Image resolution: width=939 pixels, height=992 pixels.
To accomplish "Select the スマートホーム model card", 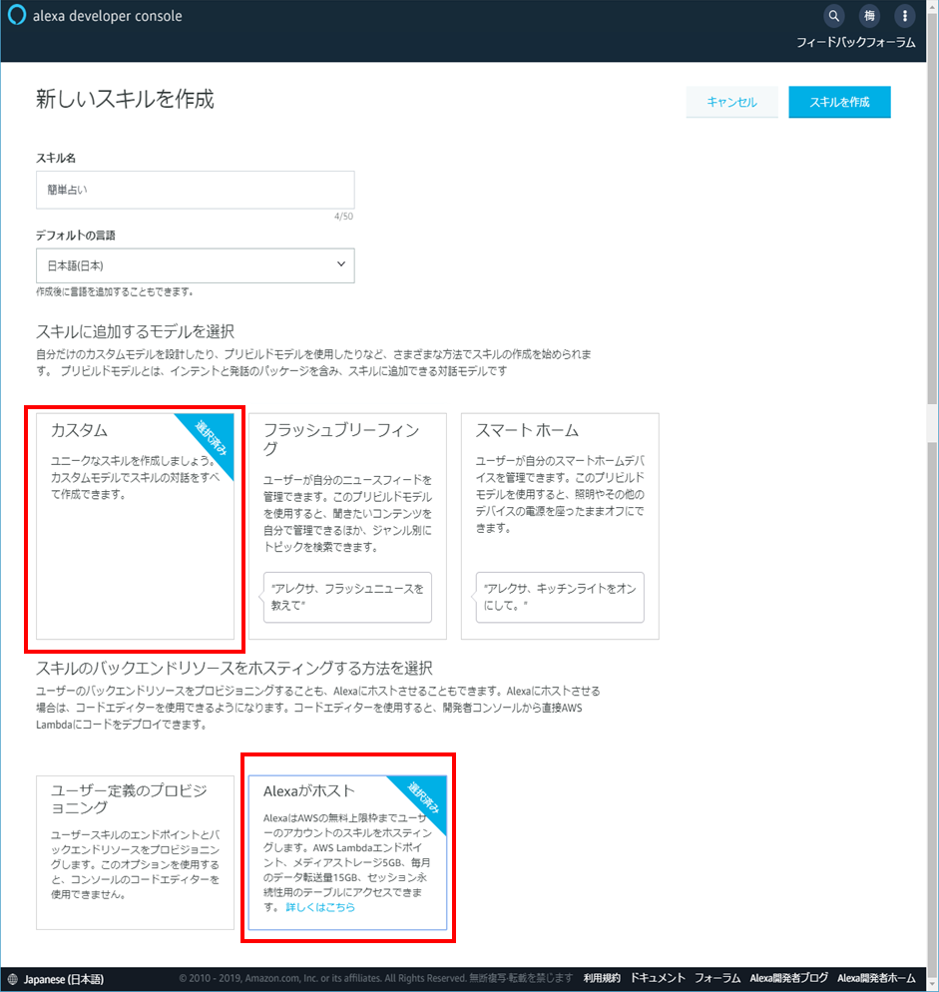I will tap(560, 526).
